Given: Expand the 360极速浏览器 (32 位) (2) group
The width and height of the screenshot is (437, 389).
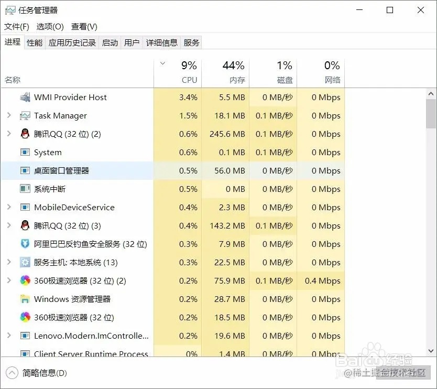Looking at the screenshot, I should coord(9,280).
